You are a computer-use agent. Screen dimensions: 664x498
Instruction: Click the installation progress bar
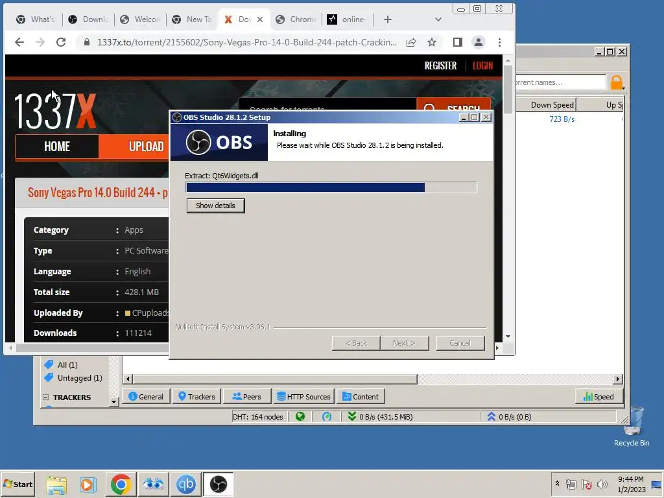coord(331,187)
